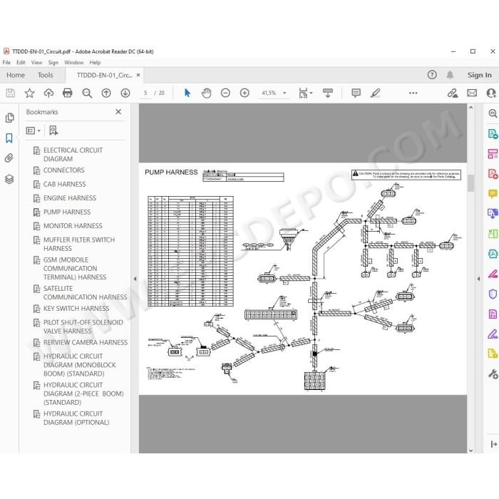
Task: Choose the selection arrow tool
Action: [187, 93]
